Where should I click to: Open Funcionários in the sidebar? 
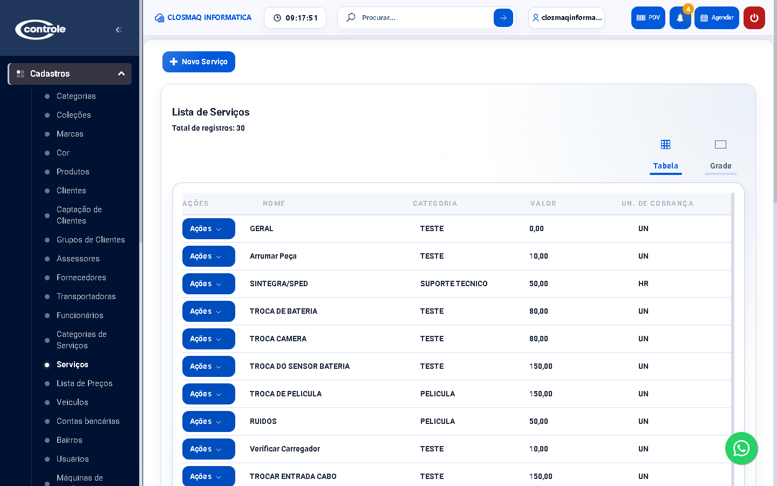pyautogui.click(x=80, y=315)
